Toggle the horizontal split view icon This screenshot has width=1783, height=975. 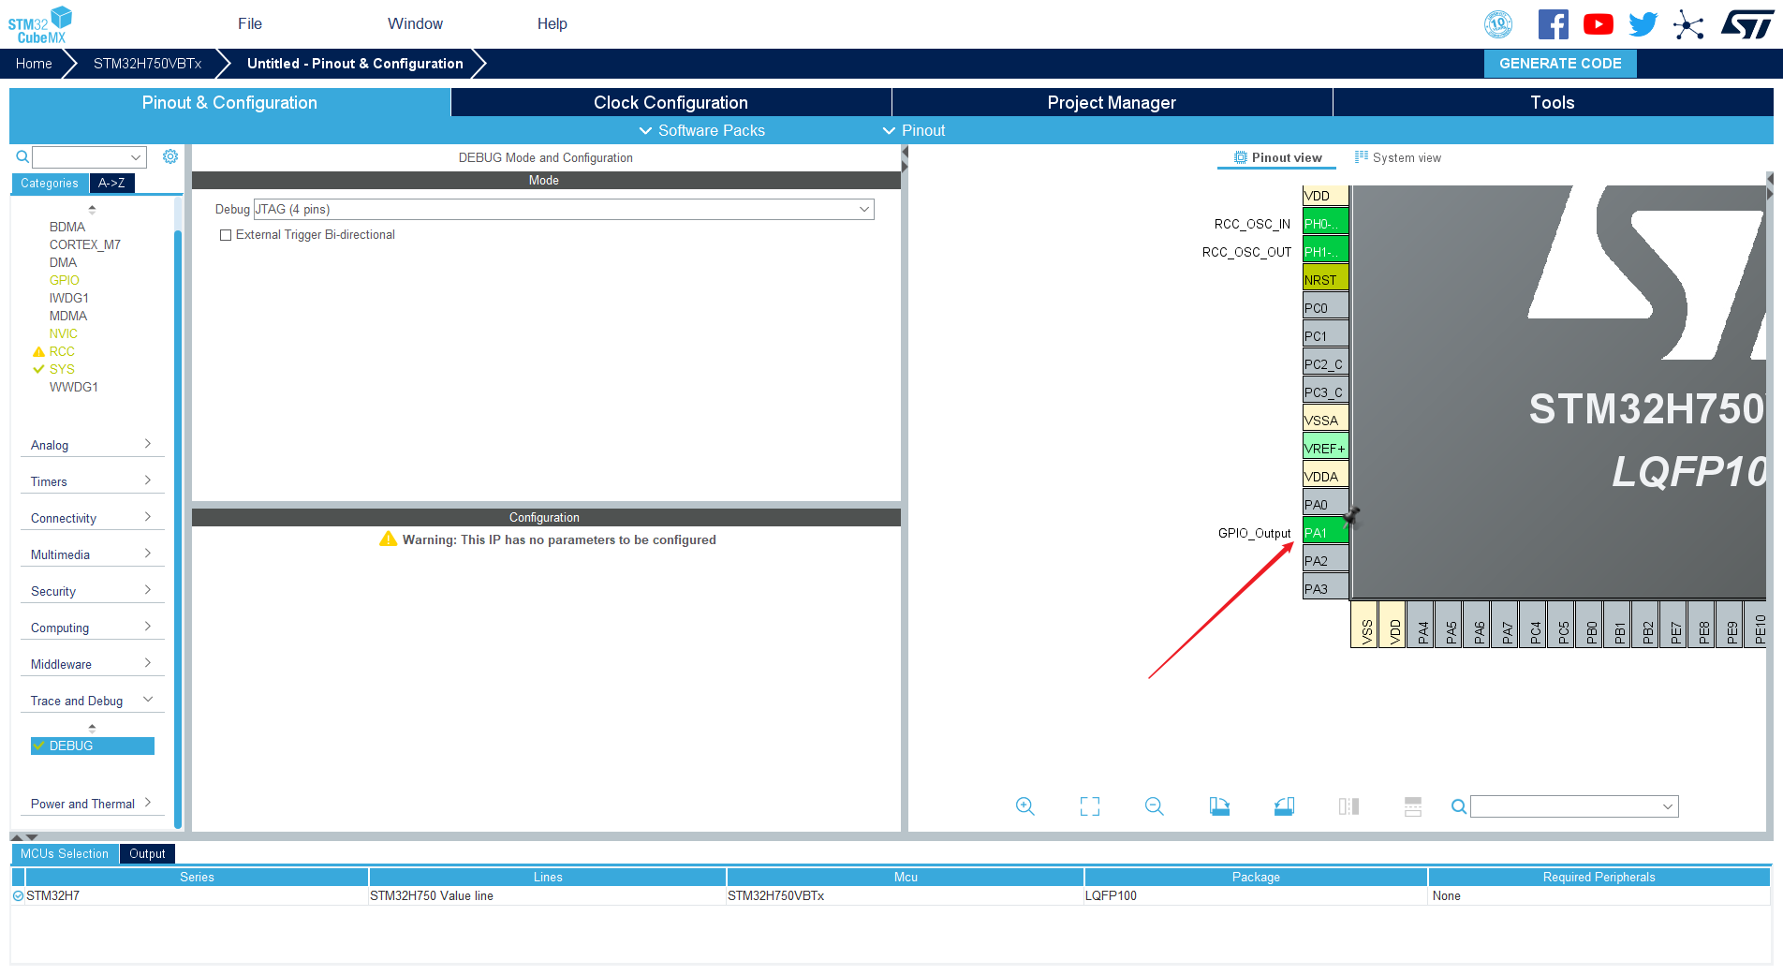1413,806
